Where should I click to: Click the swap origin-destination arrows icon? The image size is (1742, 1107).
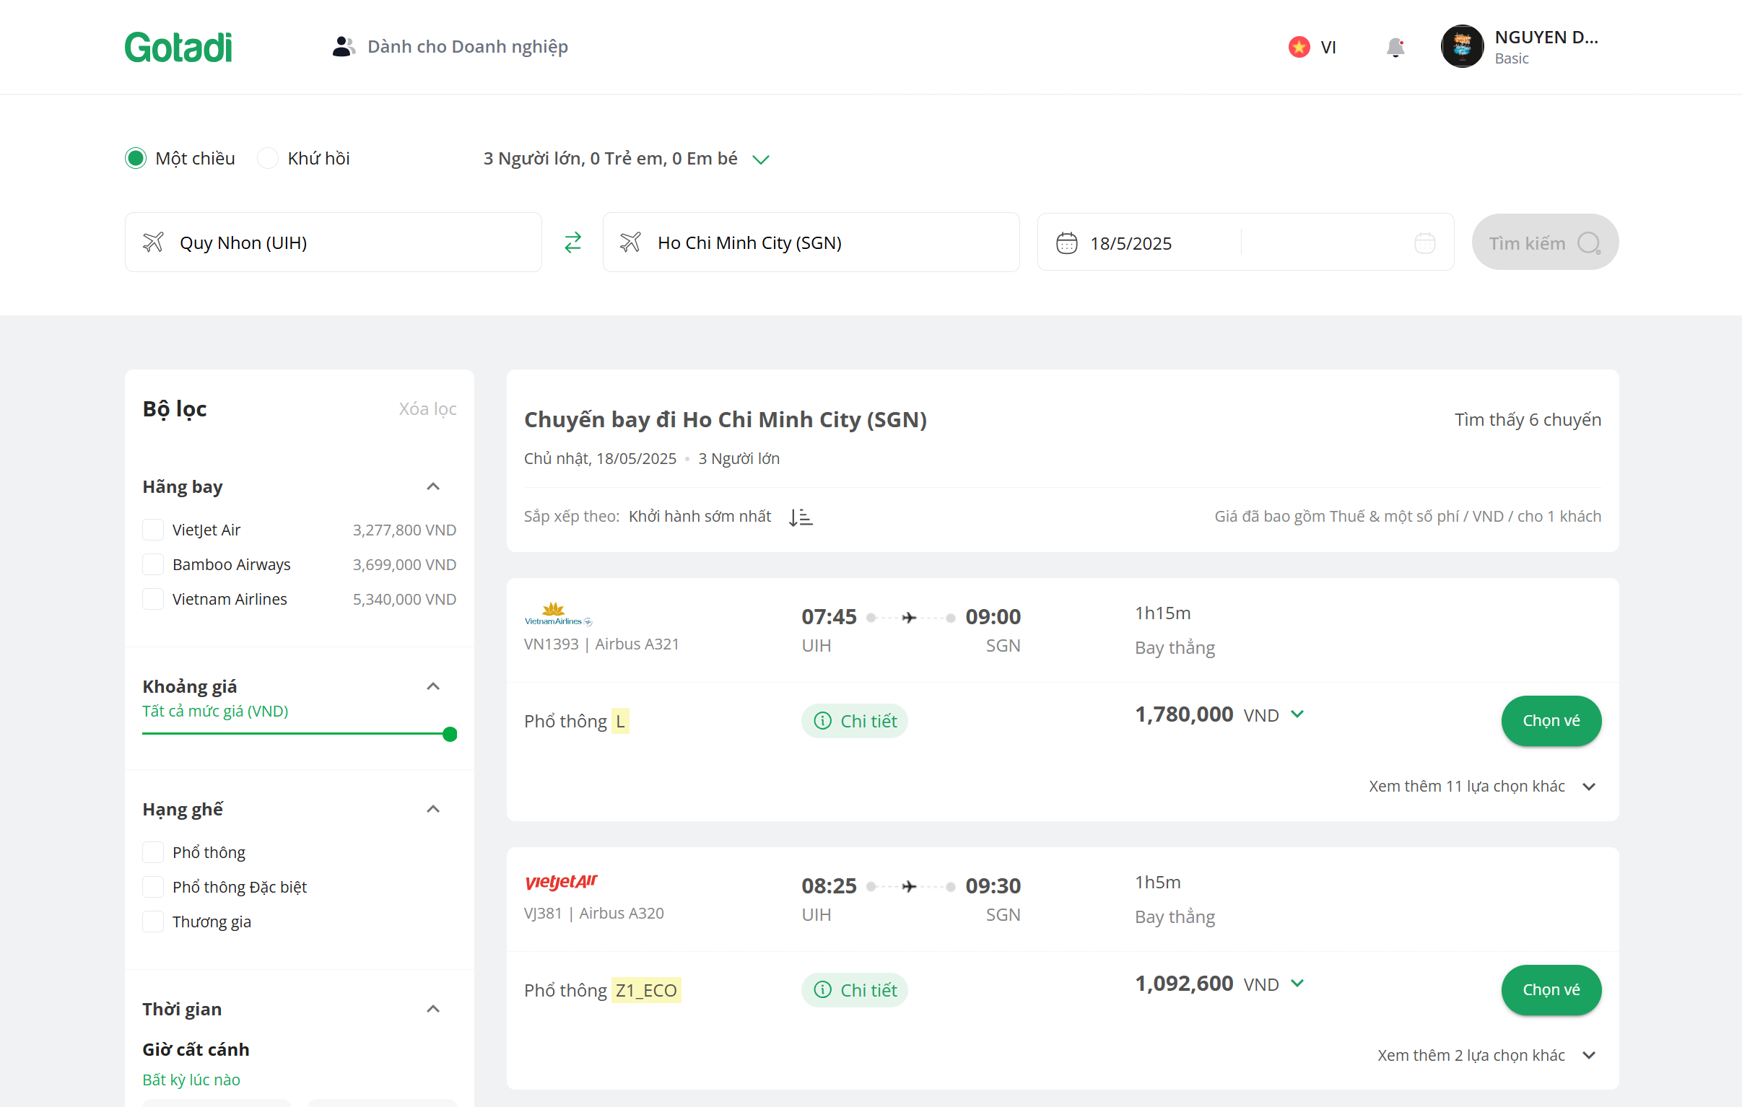point(572,242)
